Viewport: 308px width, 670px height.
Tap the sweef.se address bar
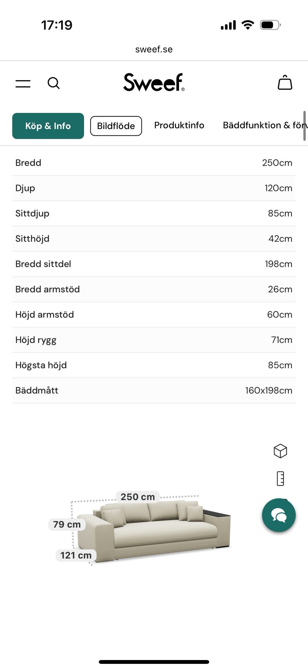tap(154, 49)
